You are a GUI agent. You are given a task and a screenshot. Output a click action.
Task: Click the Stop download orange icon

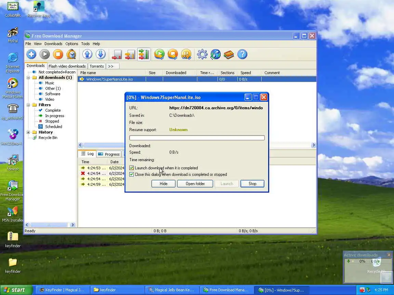pyautogui.click(x=58, y=54)
